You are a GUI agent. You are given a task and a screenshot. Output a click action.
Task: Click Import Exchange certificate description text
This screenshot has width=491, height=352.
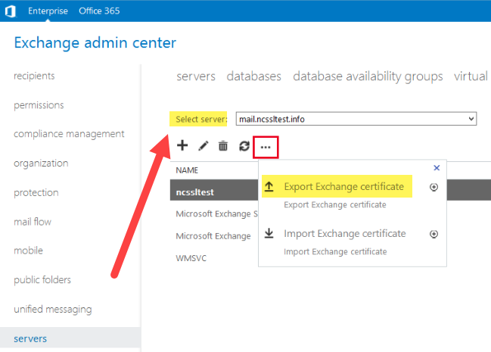pyautogui.click(x=335, y=251)
